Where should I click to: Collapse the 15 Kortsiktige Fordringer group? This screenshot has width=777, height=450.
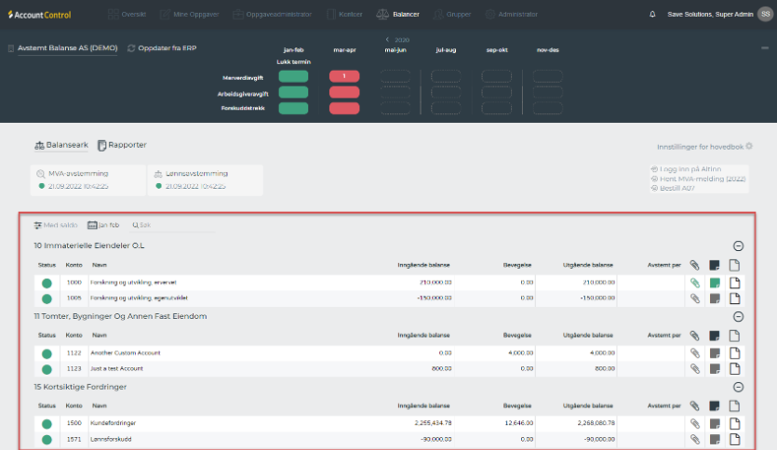739,387
